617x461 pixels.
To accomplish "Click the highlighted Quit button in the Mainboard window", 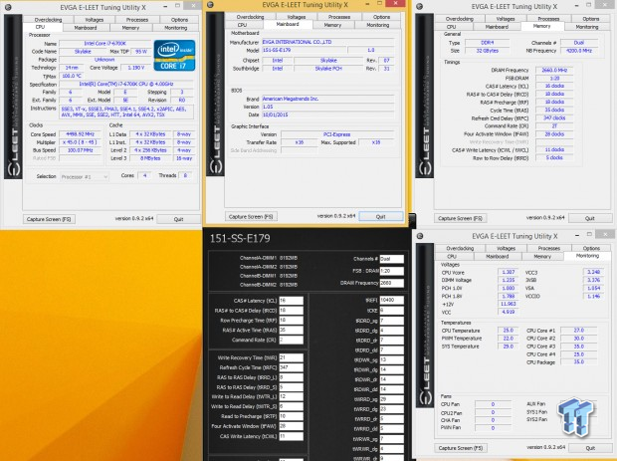I will point(380,216).
